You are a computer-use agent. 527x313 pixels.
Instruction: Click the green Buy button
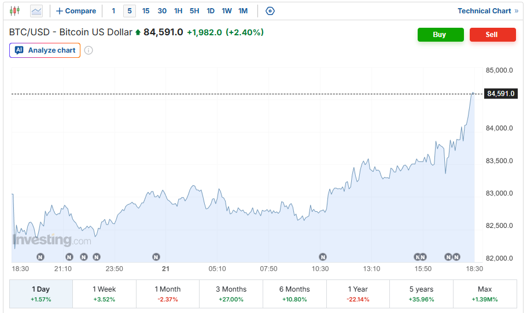click(x=441, y=35)
